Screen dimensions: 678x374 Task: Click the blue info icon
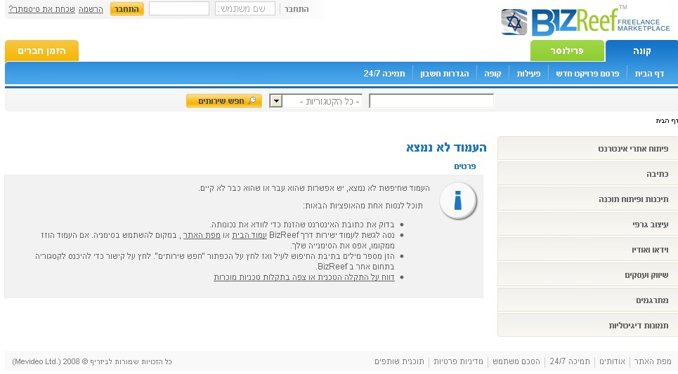[458, 203]
